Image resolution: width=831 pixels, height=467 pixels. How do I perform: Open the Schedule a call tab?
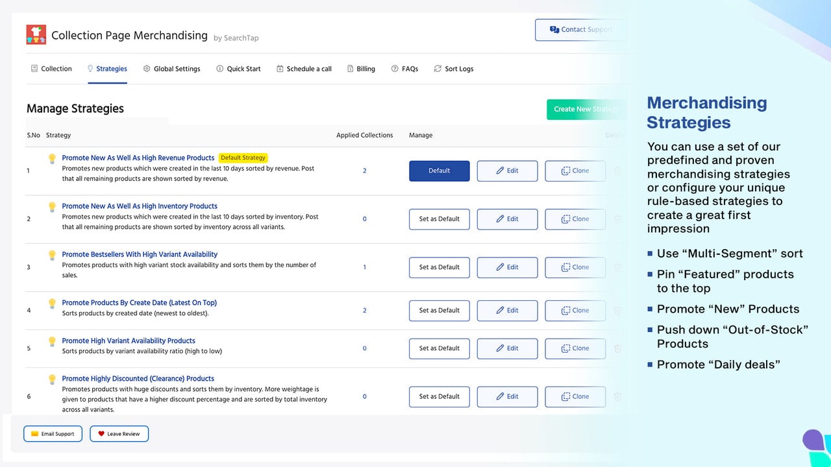point(304,69)
